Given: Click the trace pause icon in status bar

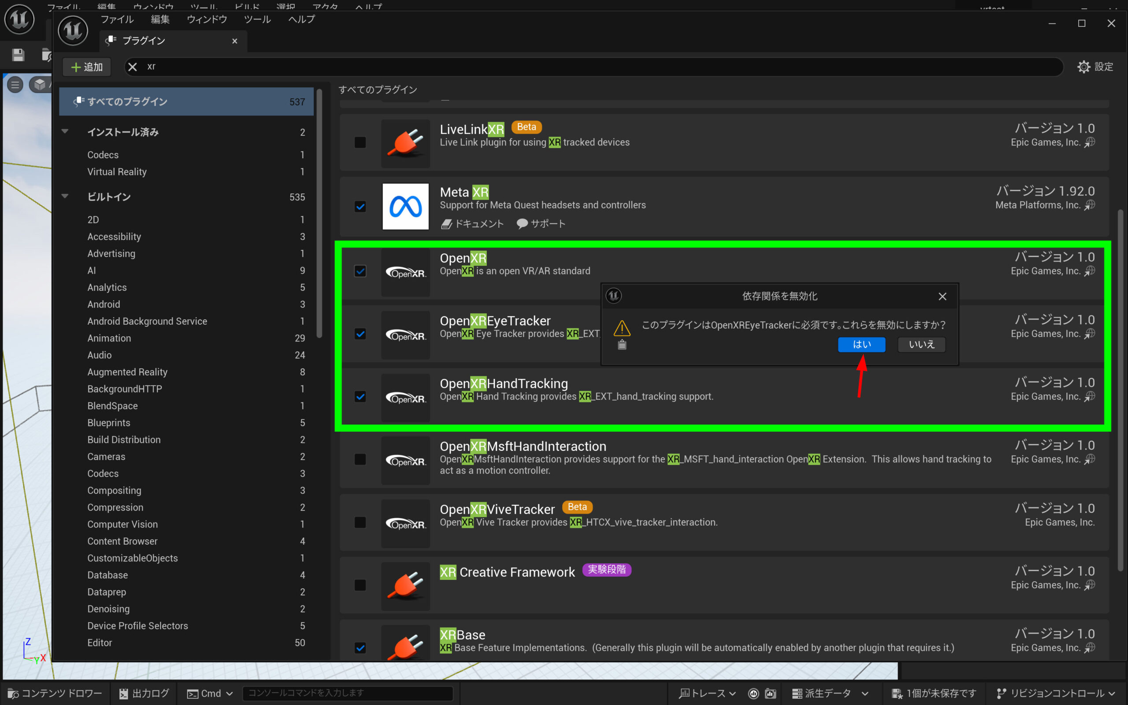Looking at the screenshot, I should coord(753,694).
